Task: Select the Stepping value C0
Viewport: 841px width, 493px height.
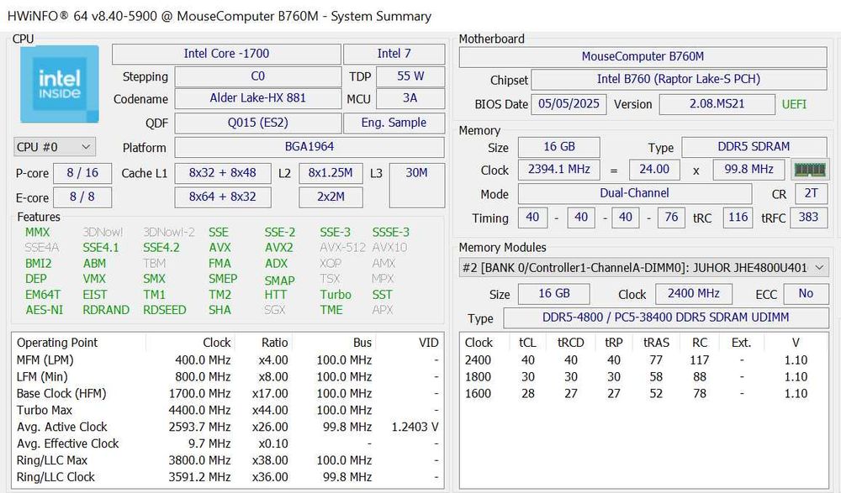Action: tap(258, 76)
